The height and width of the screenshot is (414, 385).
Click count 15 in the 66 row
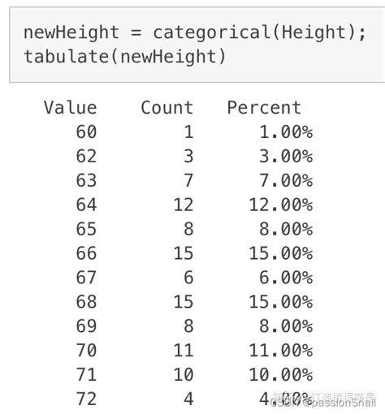point(184,253)
